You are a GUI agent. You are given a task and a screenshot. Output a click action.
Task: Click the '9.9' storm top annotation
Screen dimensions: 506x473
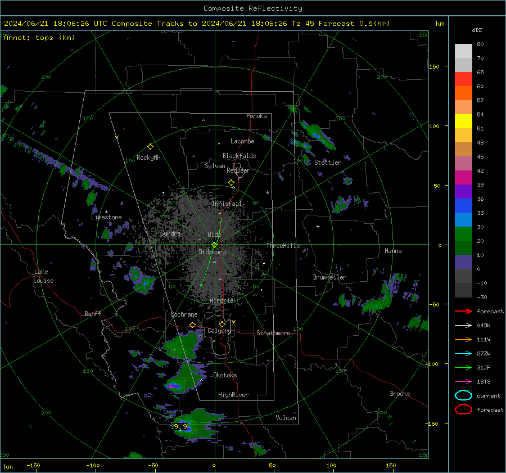(x=180, y=427)
